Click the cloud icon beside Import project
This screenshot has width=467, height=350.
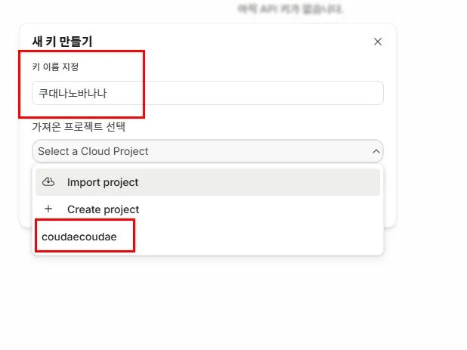[x=49, y=182]
